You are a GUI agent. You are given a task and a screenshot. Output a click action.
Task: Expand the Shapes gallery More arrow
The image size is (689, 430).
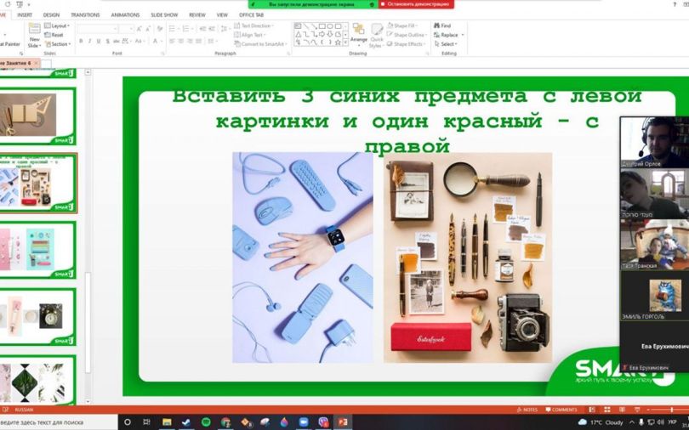345,42
